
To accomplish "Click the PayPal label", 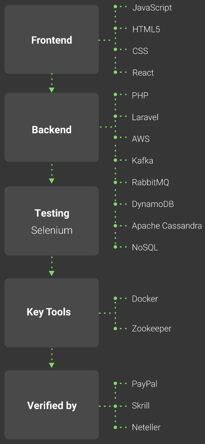I will (x=144, y=384).
